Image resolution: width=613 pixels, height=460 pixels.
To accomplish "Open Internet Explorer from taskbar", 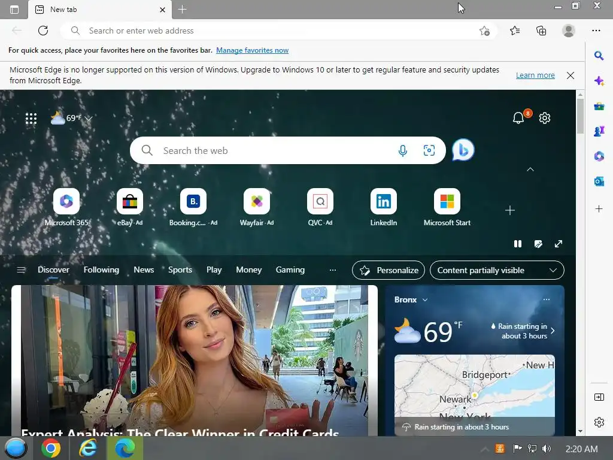I will [87, 448].
